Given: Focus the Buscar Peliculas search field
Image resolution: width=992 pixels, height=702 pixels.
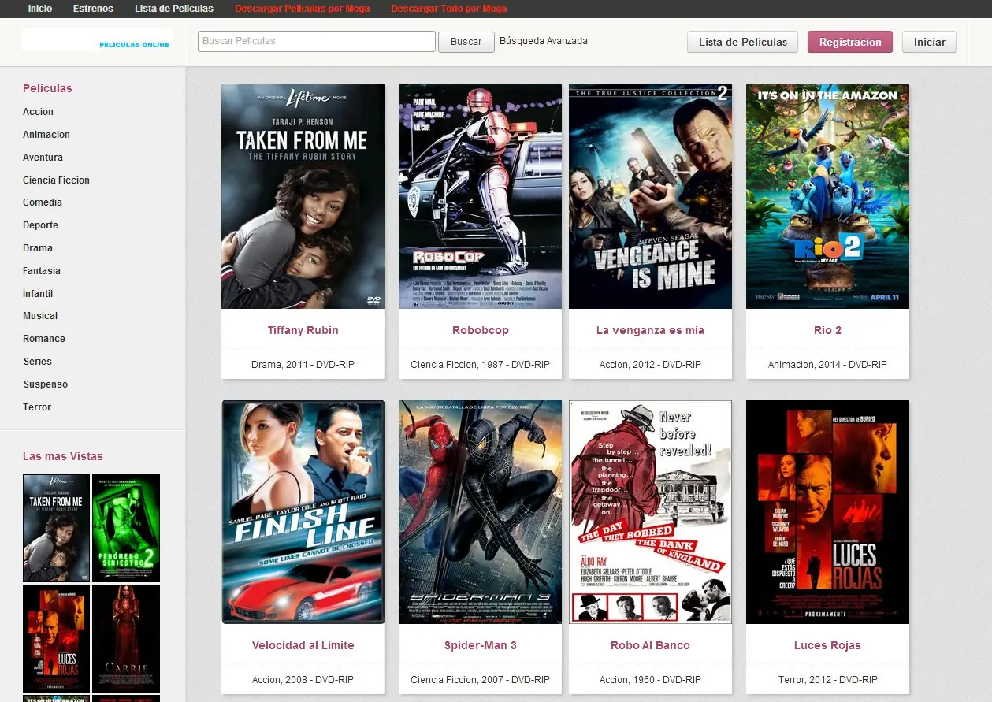Looking at the screenshot, I should coord(317,41).
